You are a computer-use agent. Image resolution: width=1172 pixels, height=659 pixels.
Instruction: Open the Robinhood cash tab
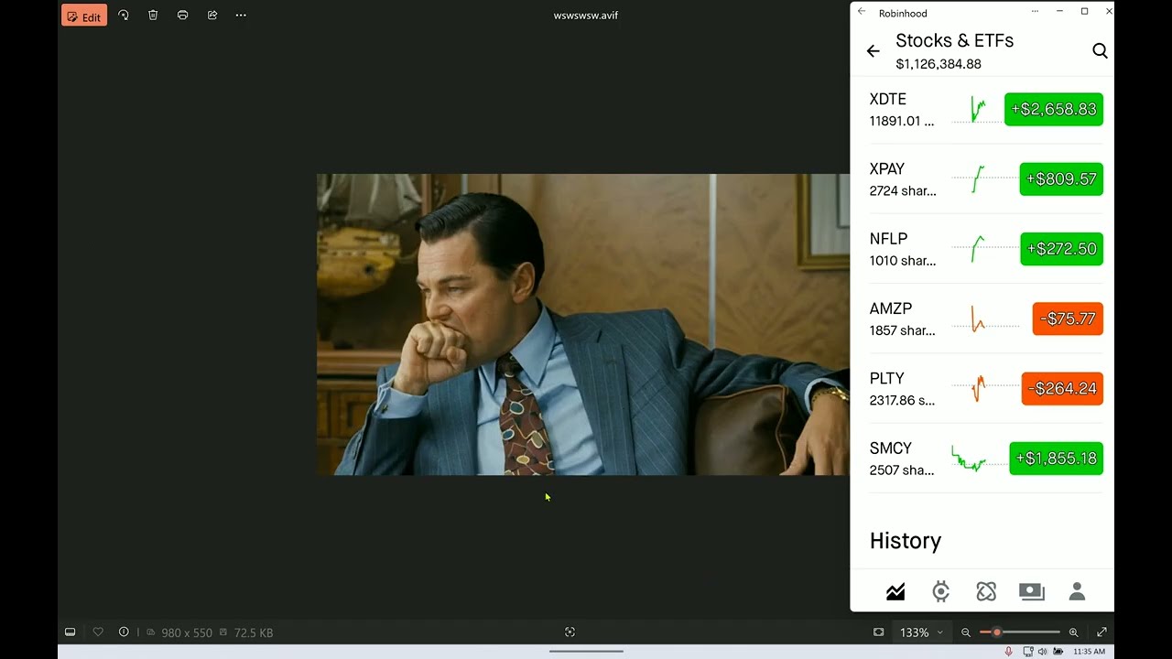coord(1032,592)
